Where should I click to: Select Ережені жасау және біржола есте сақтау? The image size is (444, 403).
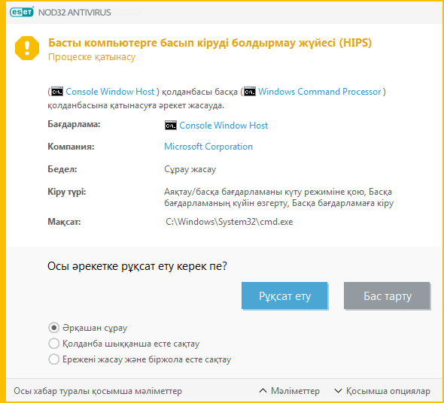[53, 359]
